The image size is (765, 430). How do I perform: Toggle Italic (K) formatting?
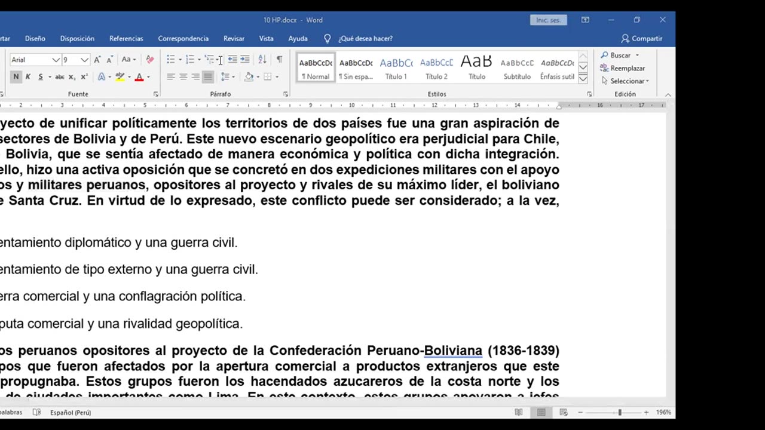(27, 77)
